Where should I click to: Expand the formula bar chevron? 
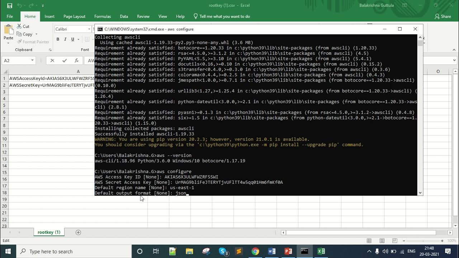pyautogui.click(x=455, y=61)
